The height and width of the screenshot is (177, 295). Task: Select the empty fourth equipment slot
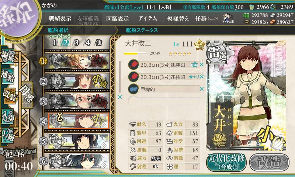pos(164,101)
